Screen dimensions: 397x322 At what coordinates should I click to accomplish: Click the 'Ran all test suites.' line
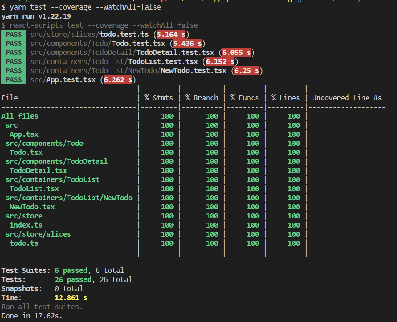click(42, 307)
